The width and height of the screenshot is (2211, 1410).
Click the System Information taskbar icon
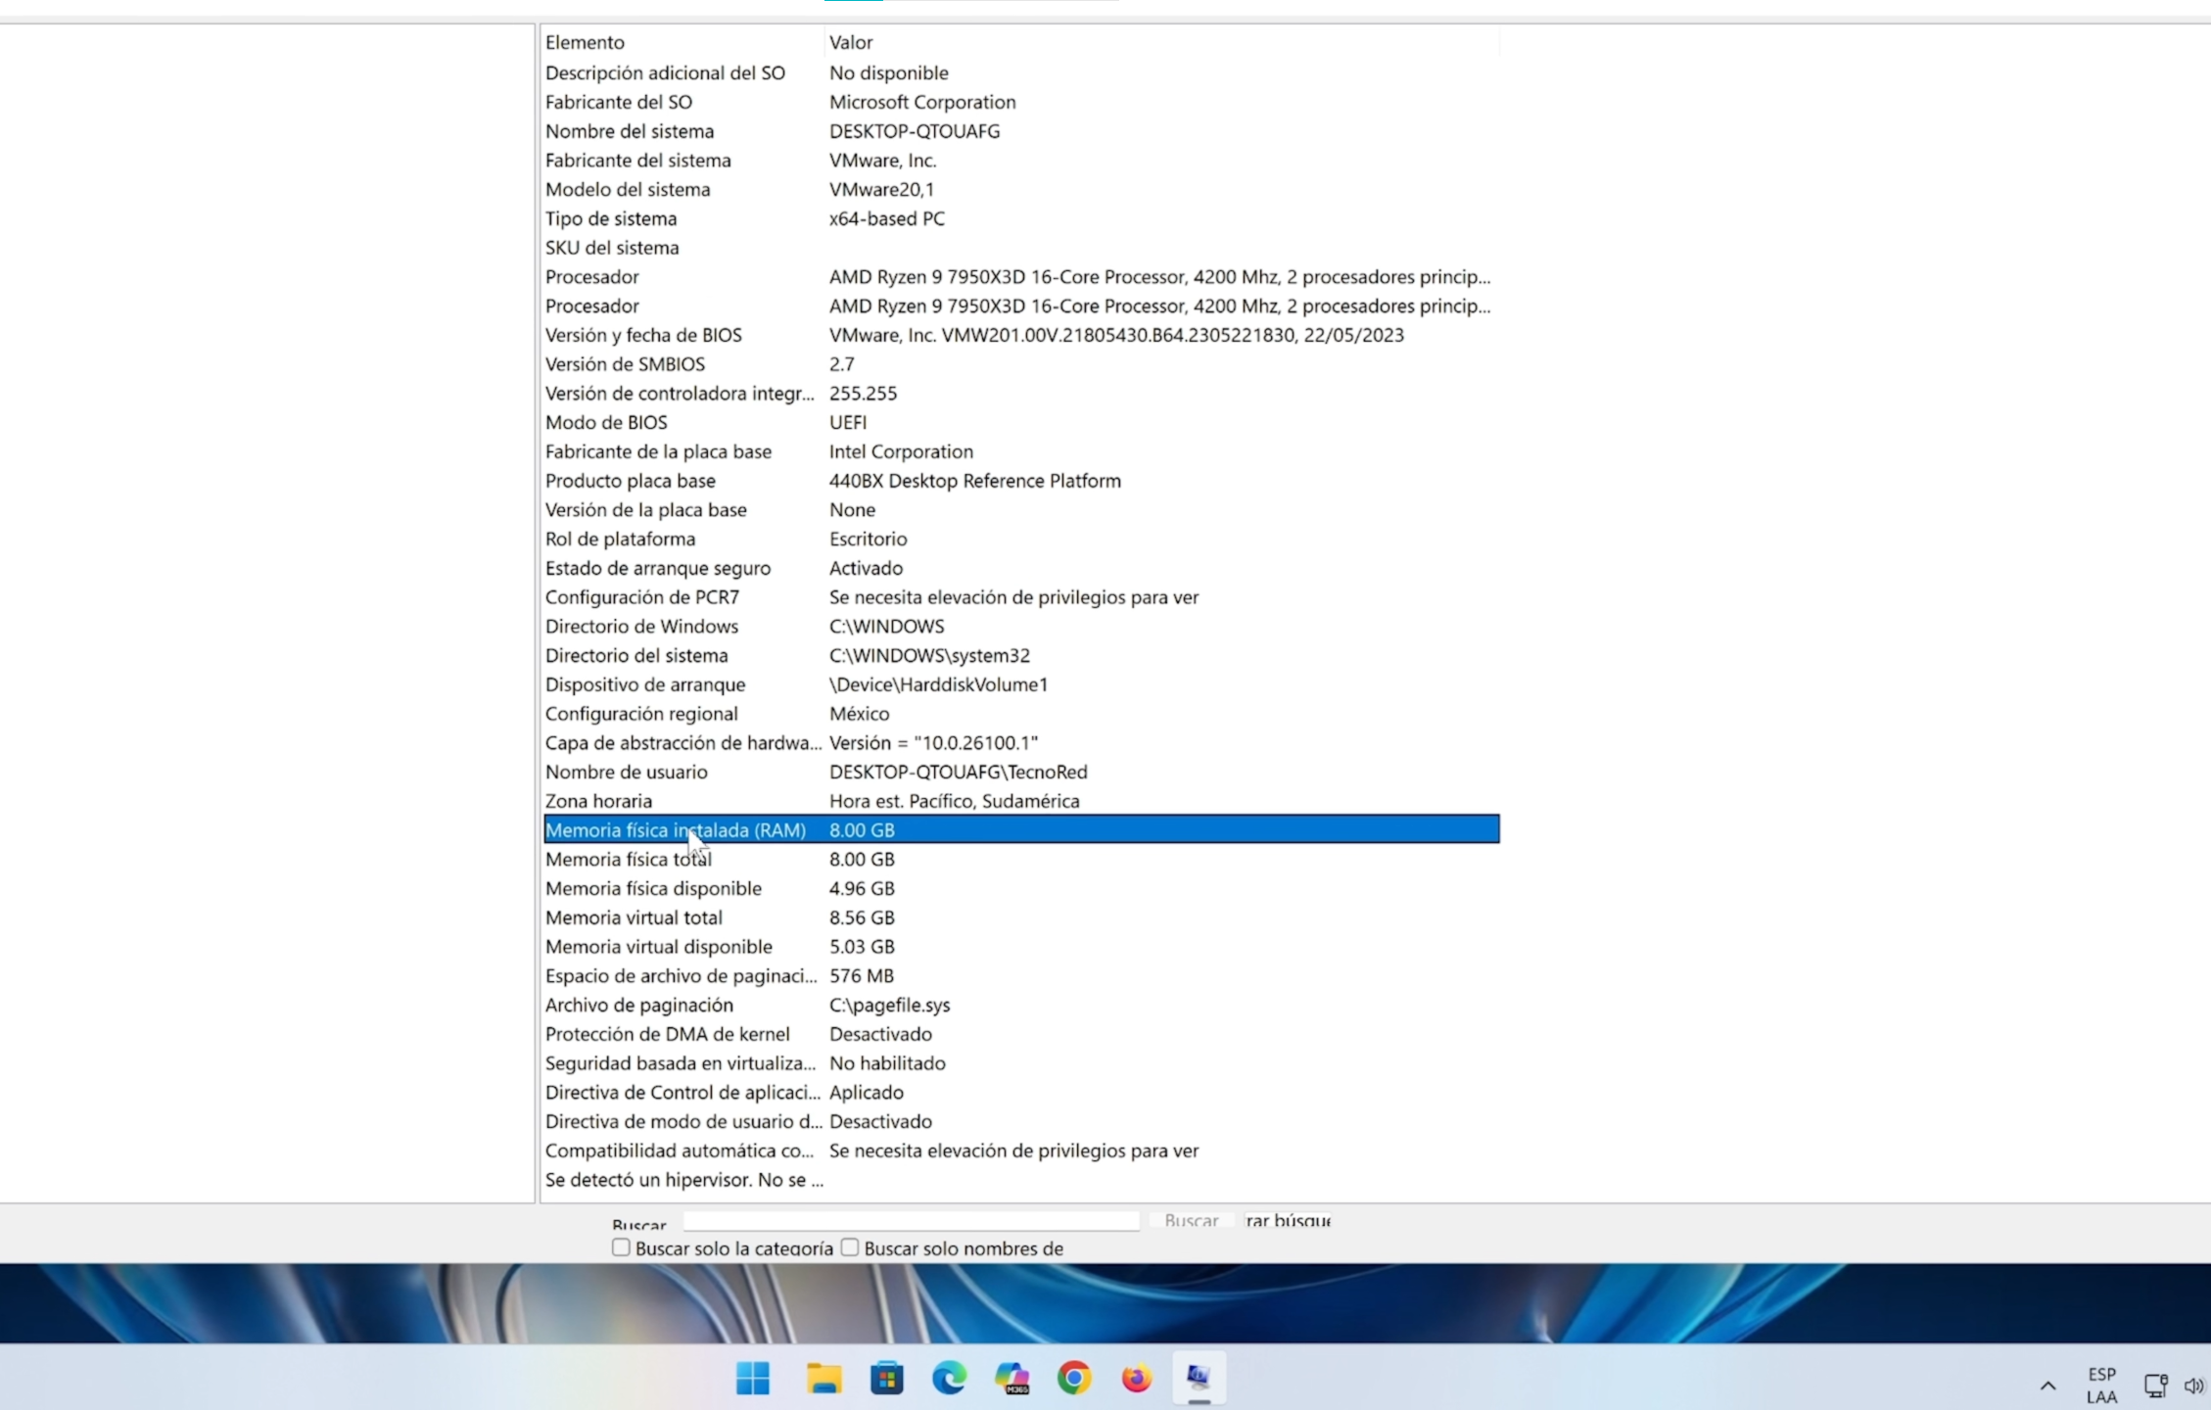[x=1199, y=1378]
